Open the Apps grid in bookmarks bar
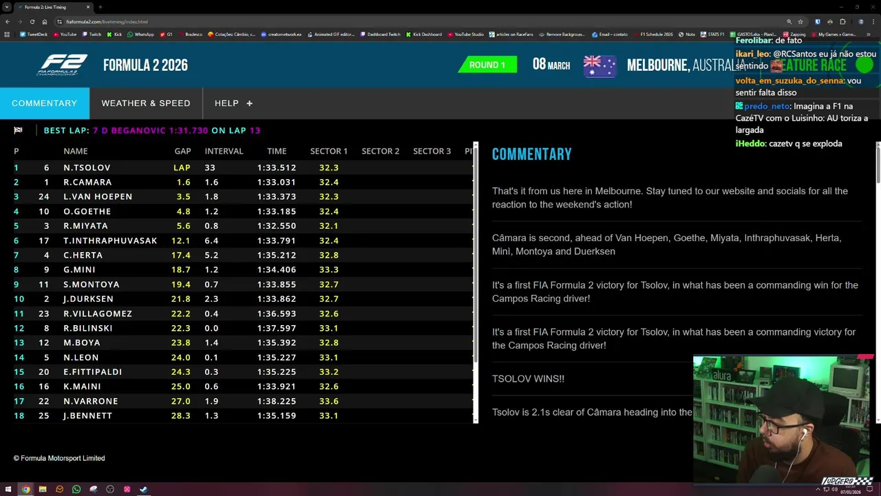Screen dimensions: 881x496 tap(7, 34)
